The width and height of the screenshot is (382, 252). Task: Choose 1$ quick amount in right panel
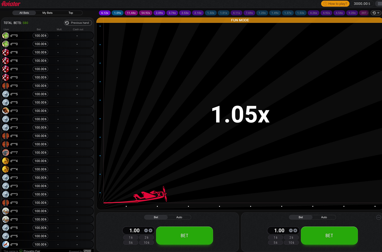pyautogui.click(x=276, y=237)
